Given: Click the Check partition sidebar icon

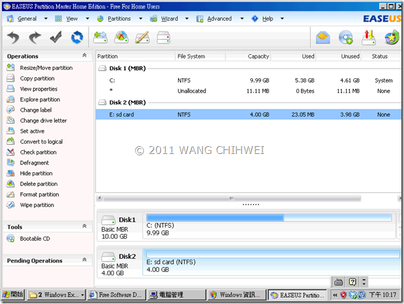Looking at the screenshot, I should pyautogui.click(x=10, y=152).
